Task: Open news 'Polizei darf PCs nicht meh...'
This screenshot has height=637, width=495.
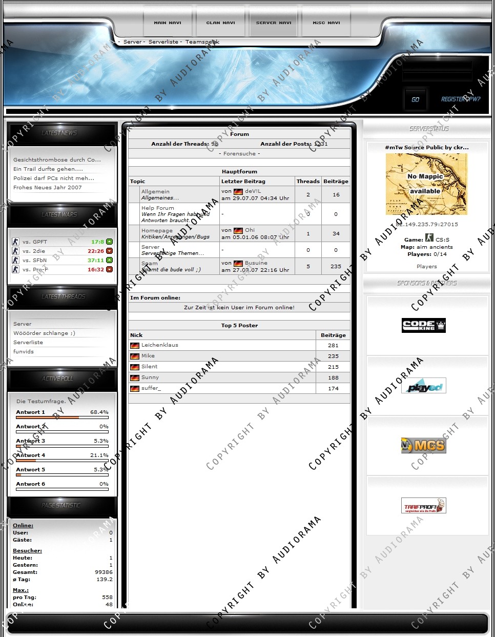Action: pos(54,178)
